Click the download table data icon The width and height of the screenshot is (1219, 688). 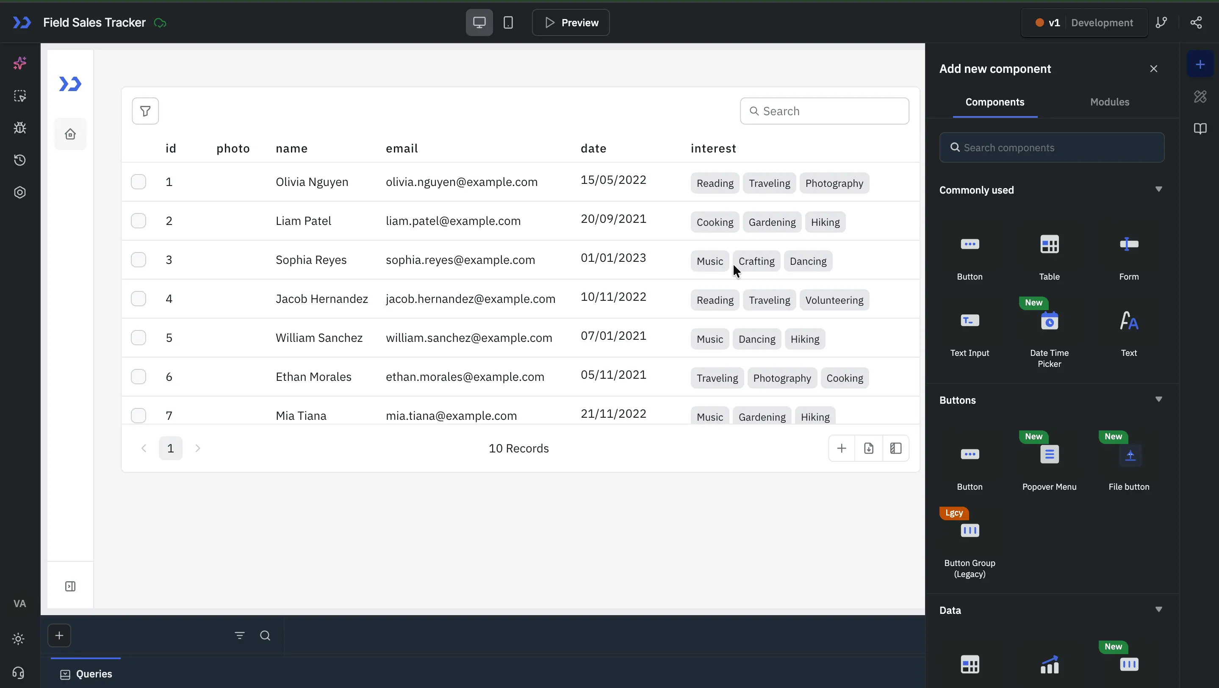868,448
